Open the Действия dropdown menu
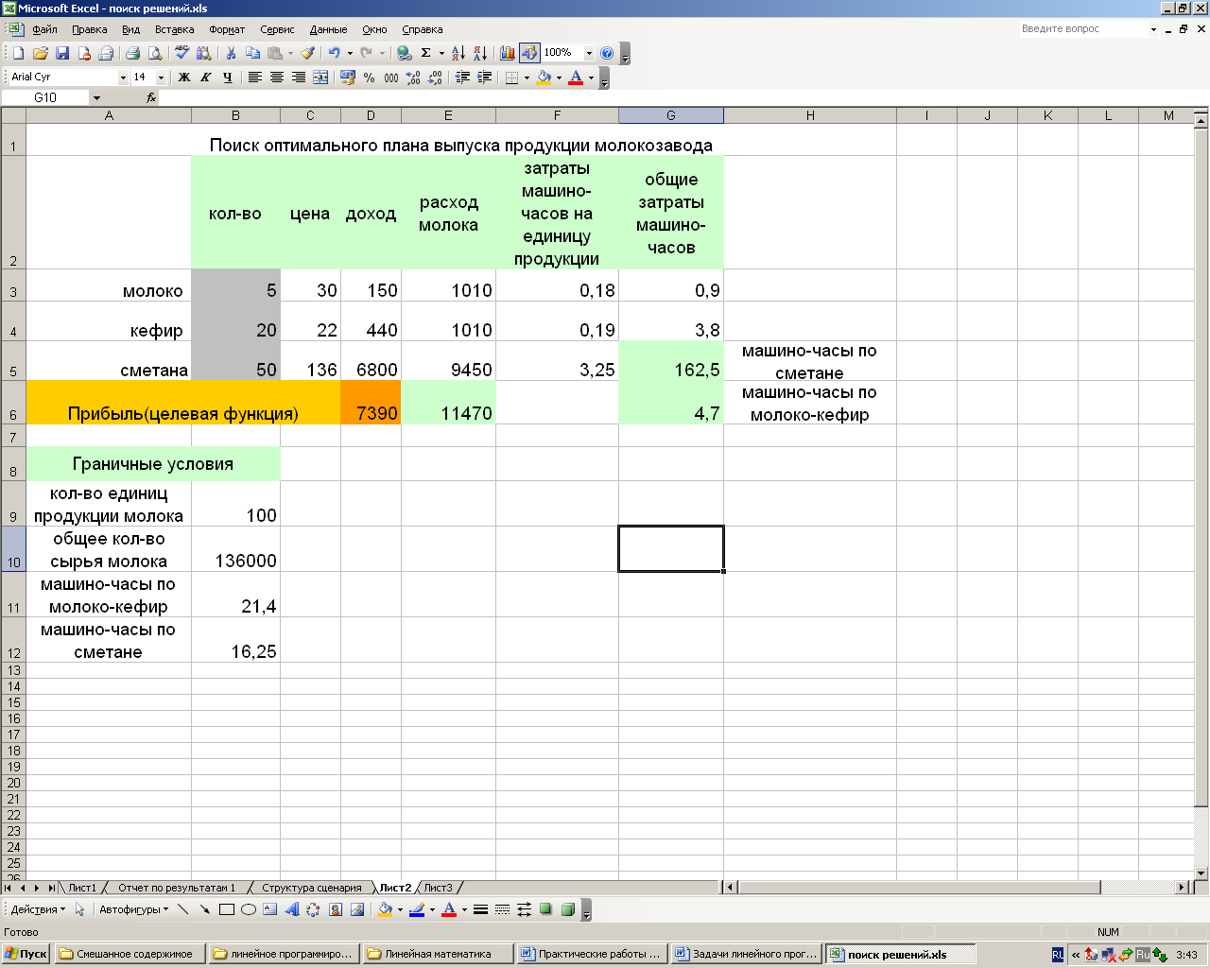 pyautogui.click(x=38, y=909)
